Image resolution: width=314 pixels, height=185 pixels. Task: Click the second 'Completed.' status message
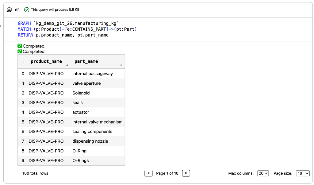pos(34,52)
